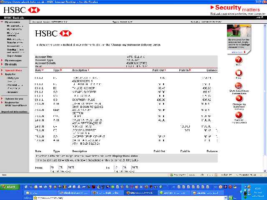Click the From date year field

click(x=71, y=167)
